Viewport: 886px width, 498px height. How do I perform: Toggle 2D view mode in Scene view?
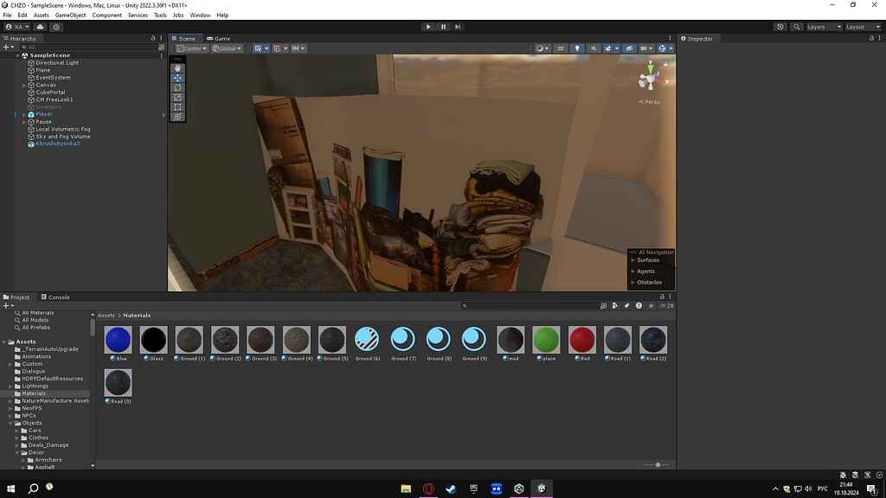(x=561, y=48)
